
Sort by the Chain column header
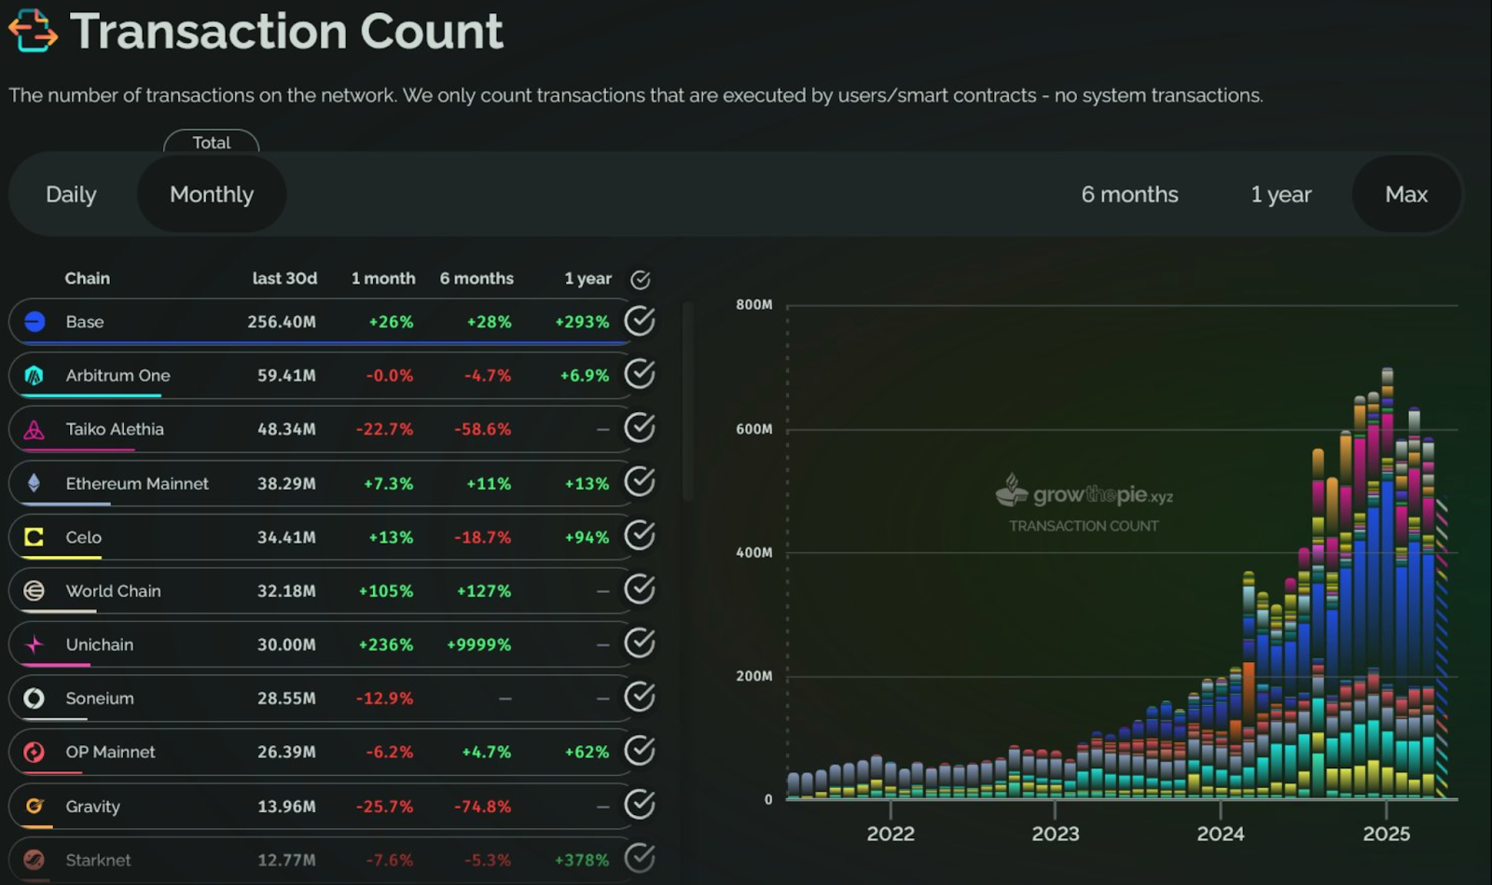coord(88,278)
